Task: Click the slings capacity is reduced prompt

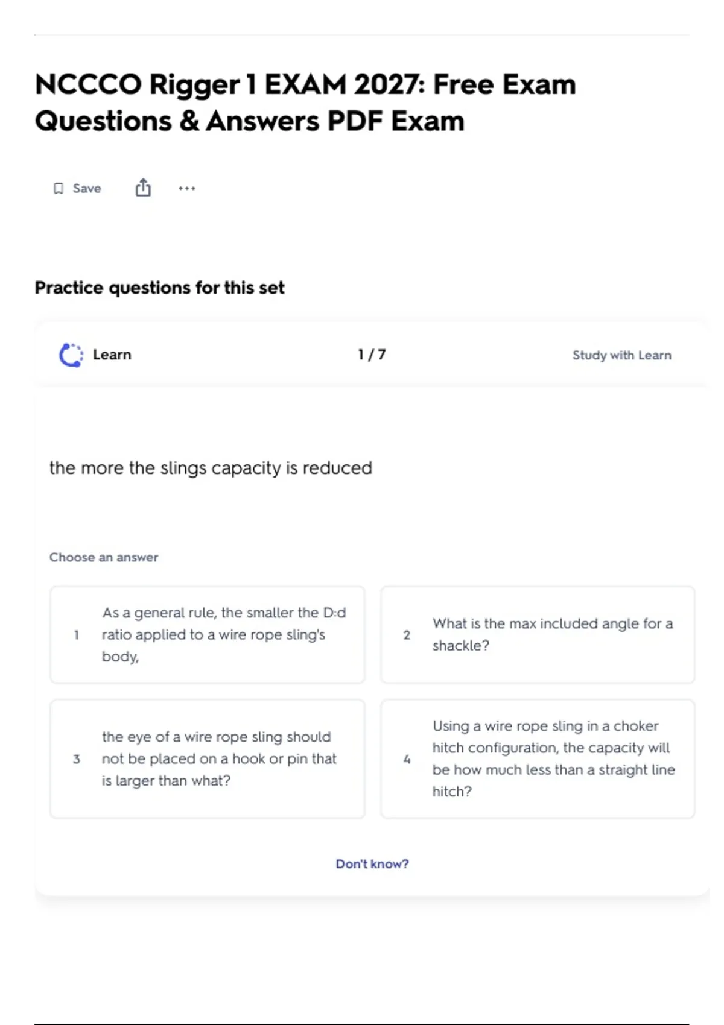Action: pyautogui.click(x=211, y=468)
